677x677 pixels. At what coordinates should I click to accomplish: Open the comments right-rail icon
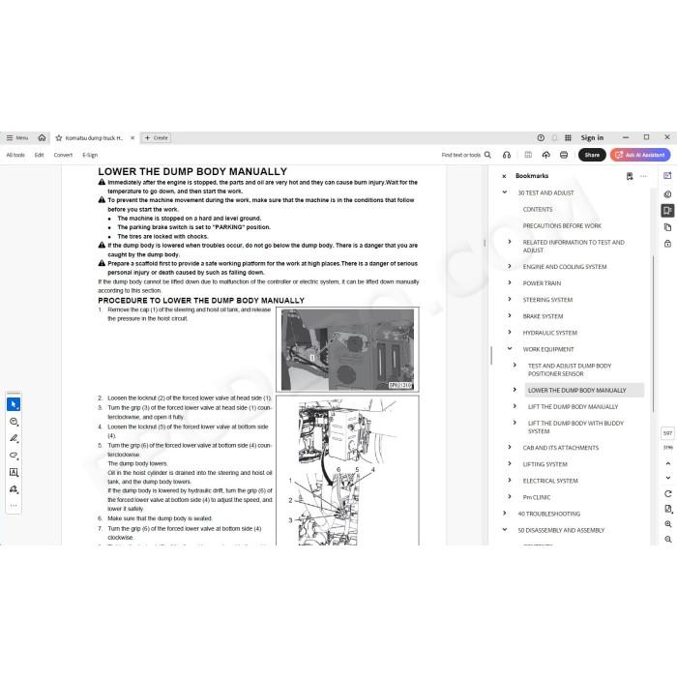(x=667, y=193)
